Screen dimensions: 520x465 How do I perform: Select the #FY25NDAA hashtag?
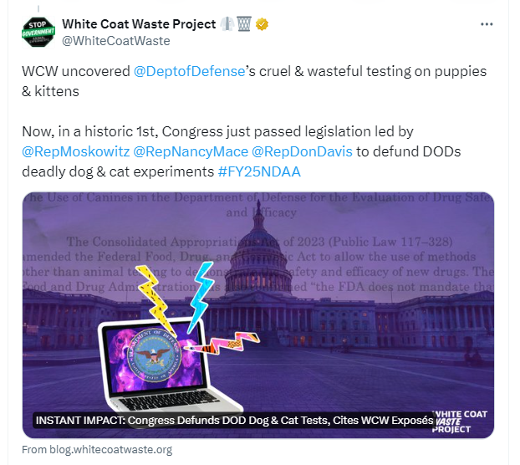point(259,172)
